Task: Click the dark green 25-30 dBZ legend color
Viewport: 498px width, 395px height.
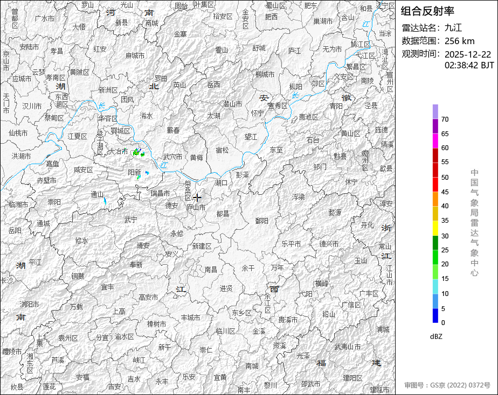Action: 435,243
